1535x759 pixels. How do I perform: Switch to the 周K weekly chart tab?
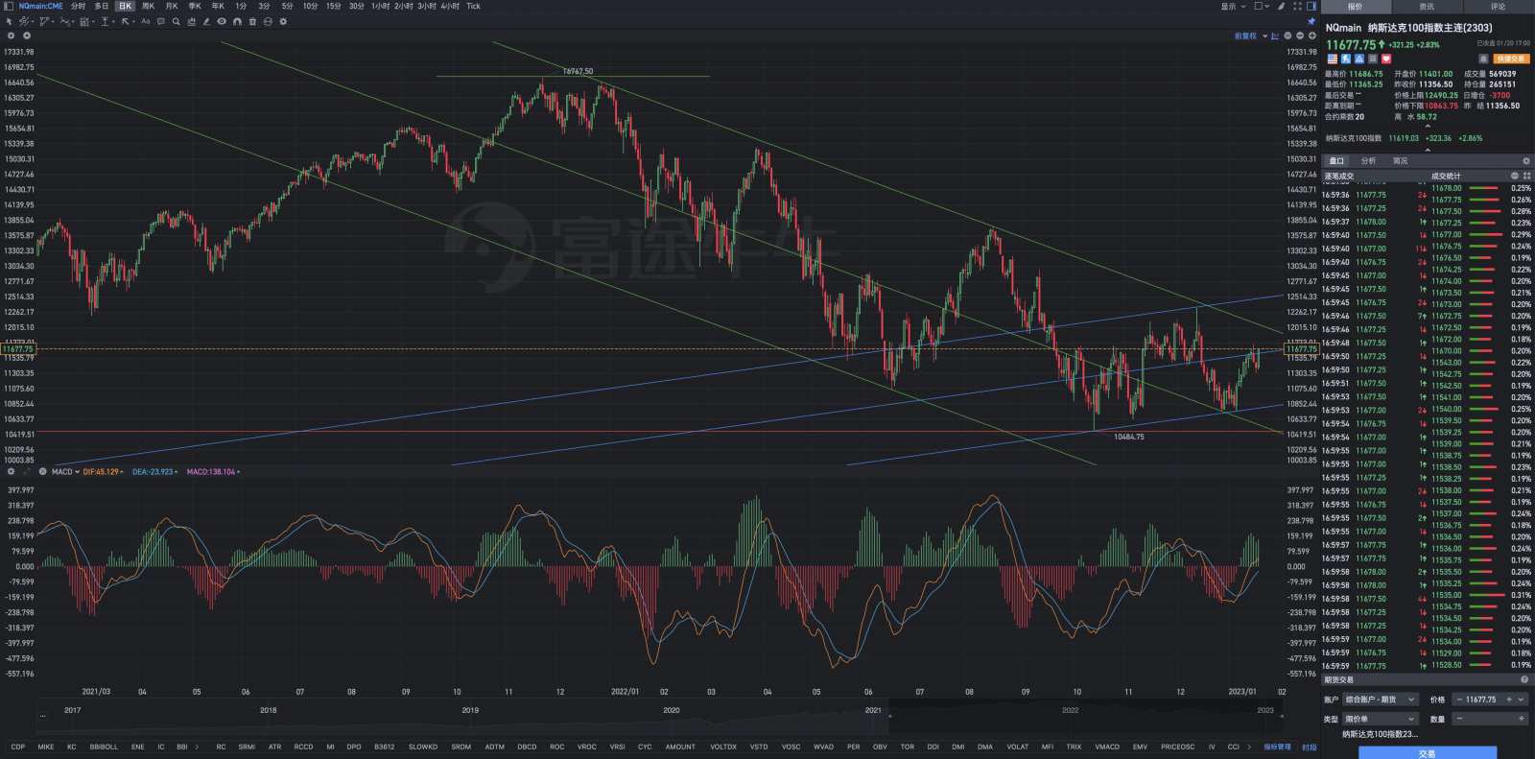pos(148,6)
